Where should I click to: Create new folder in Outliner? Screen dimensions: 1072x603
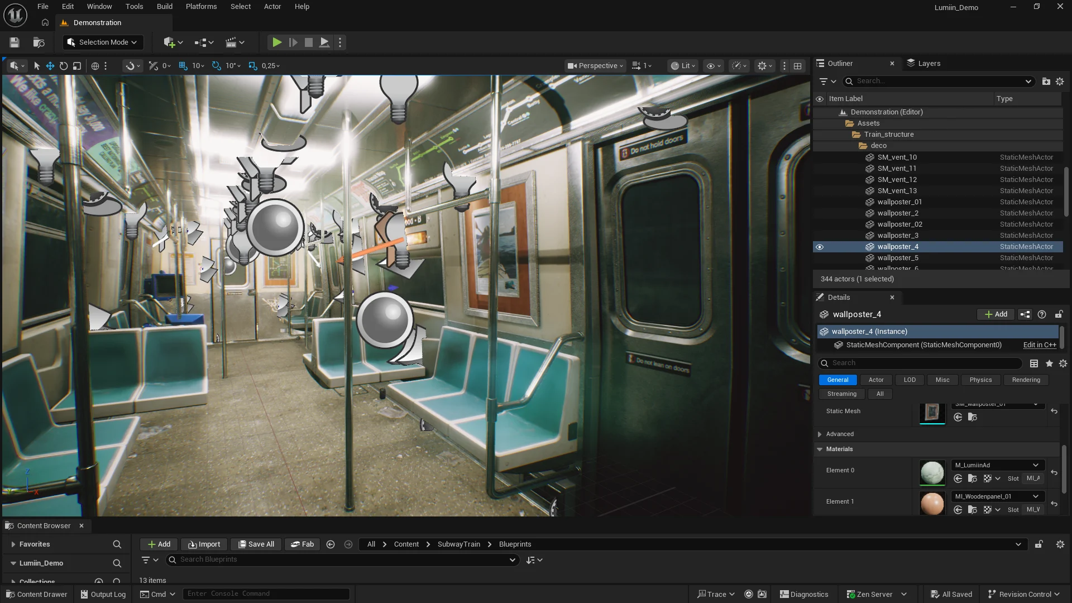coord(1046,82)
